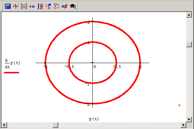The height and width of the screenshot is (129, 194).
Task: Open the Evaluation toolbar (x=) icon
Action: pos(32,6)
